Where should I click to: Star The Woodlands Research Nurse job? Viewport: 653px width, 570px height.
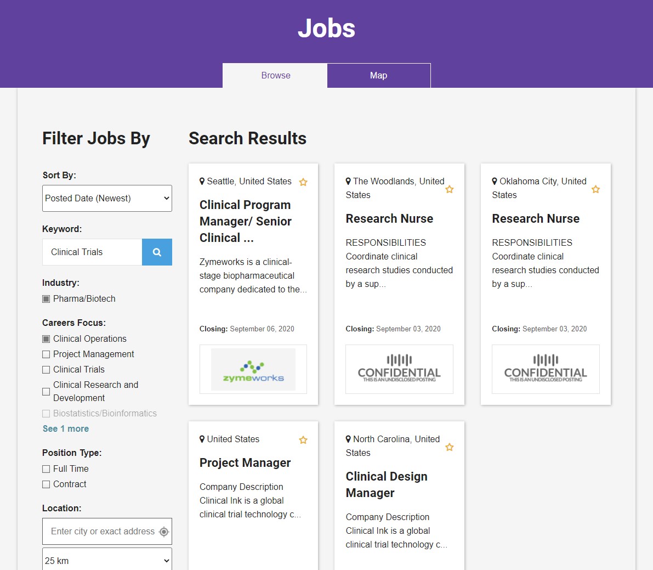coord(450,189)
